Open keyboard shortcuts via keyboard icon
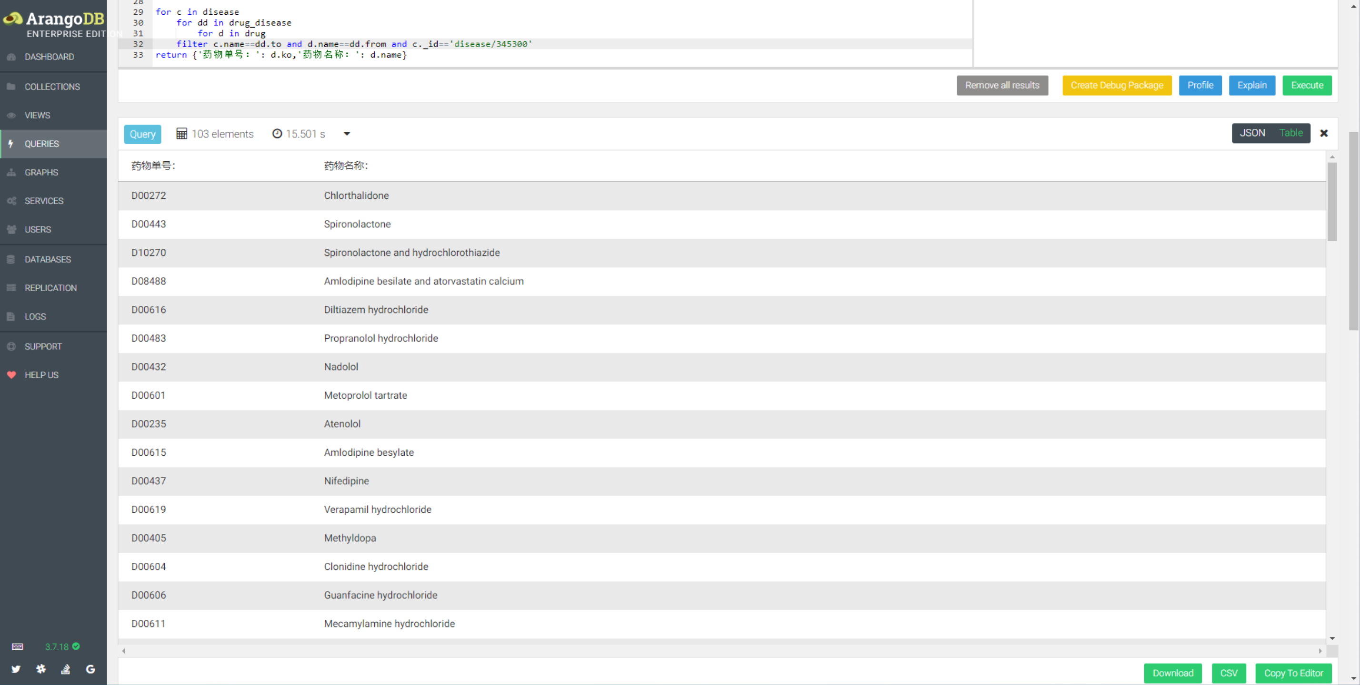Image resolution: width=1360 pixels, height=685 pixels. click(x=17, y=646)
